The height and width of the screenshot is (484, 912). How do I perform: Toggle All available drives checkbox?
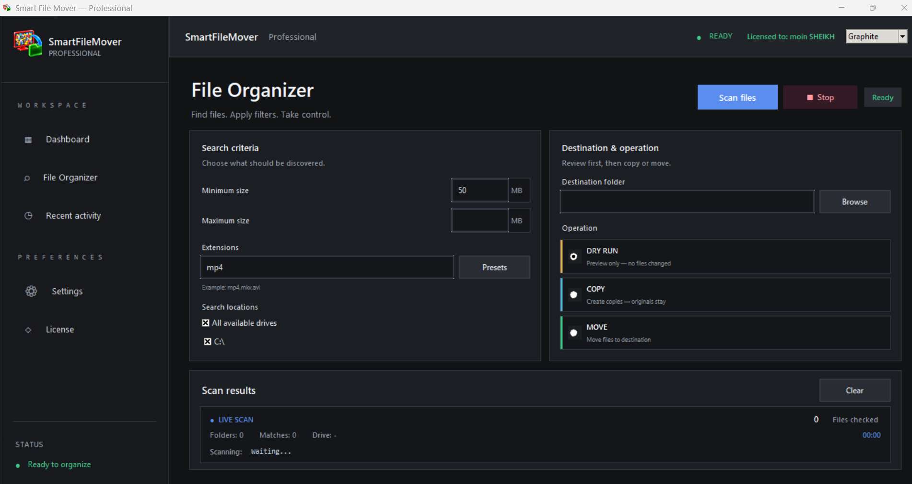206,323
